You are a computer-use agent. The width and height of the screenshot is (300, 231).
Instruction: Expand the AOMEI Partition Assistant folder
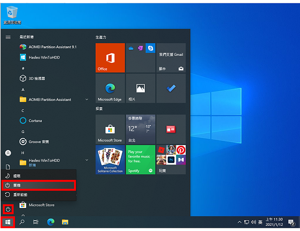click(x=53, y=99)
